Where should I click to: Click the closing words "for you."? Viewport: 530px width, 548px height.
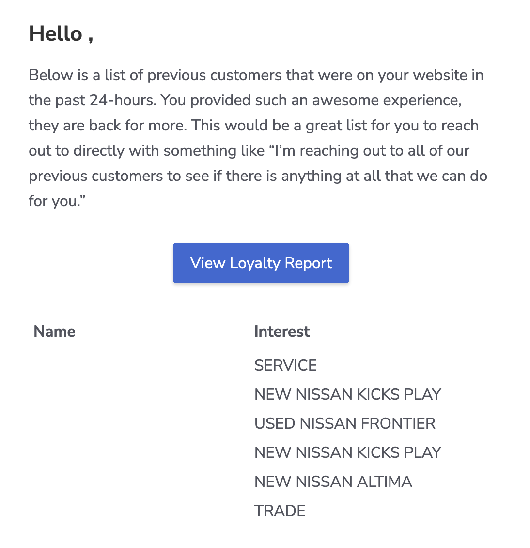(x=57, y=201)
